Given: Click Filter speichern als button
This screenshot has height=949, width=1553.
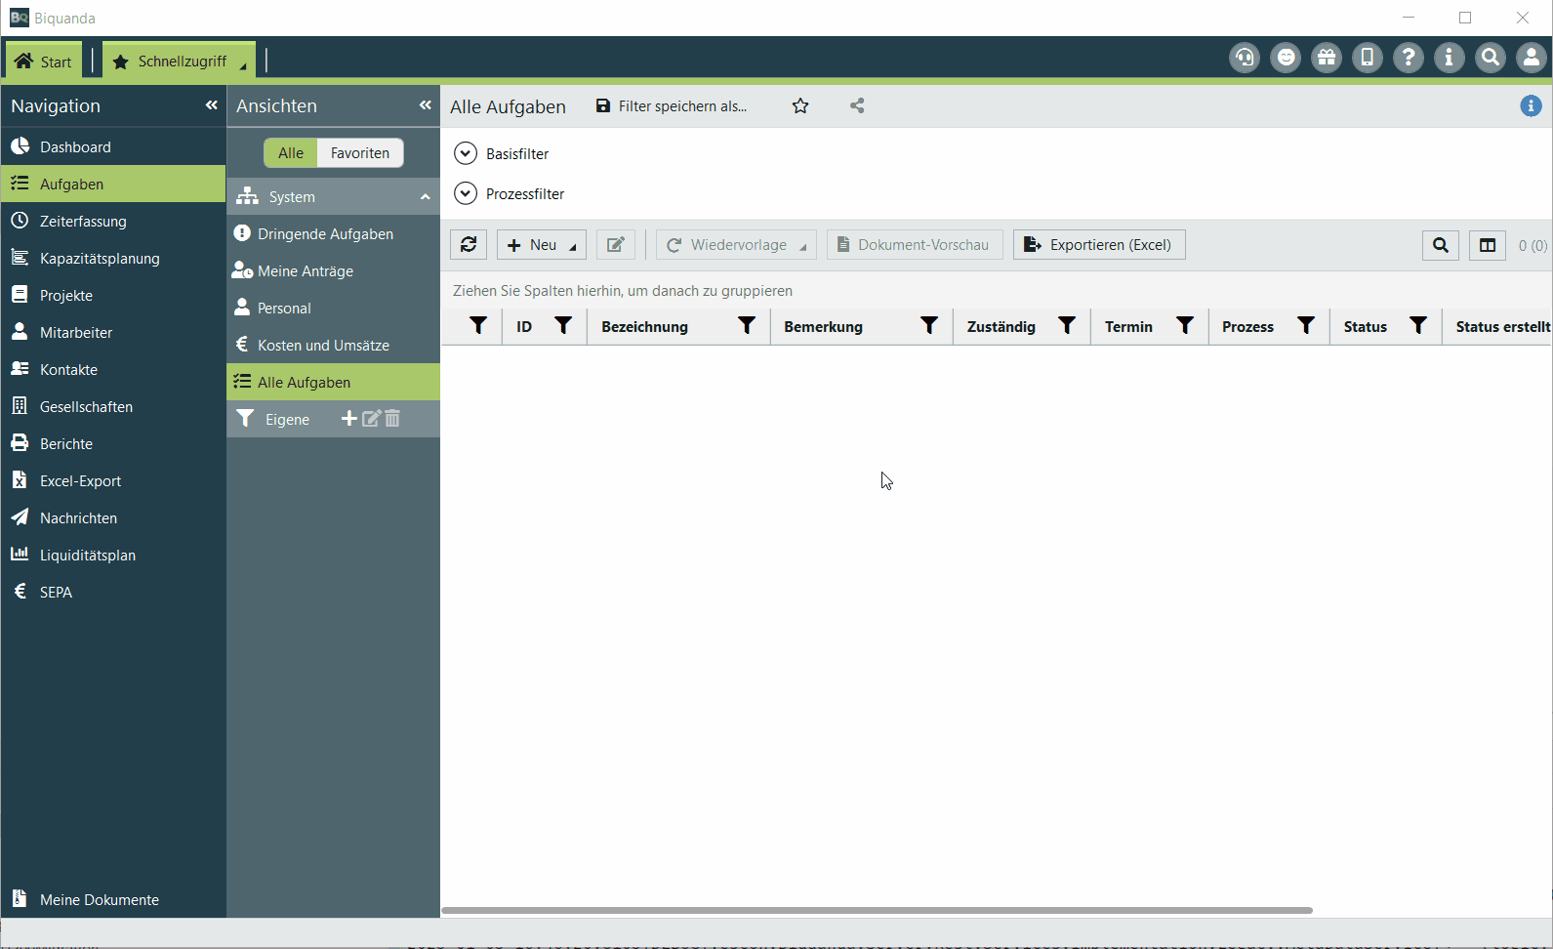Looking at the screenshot, I should point(672,106).
